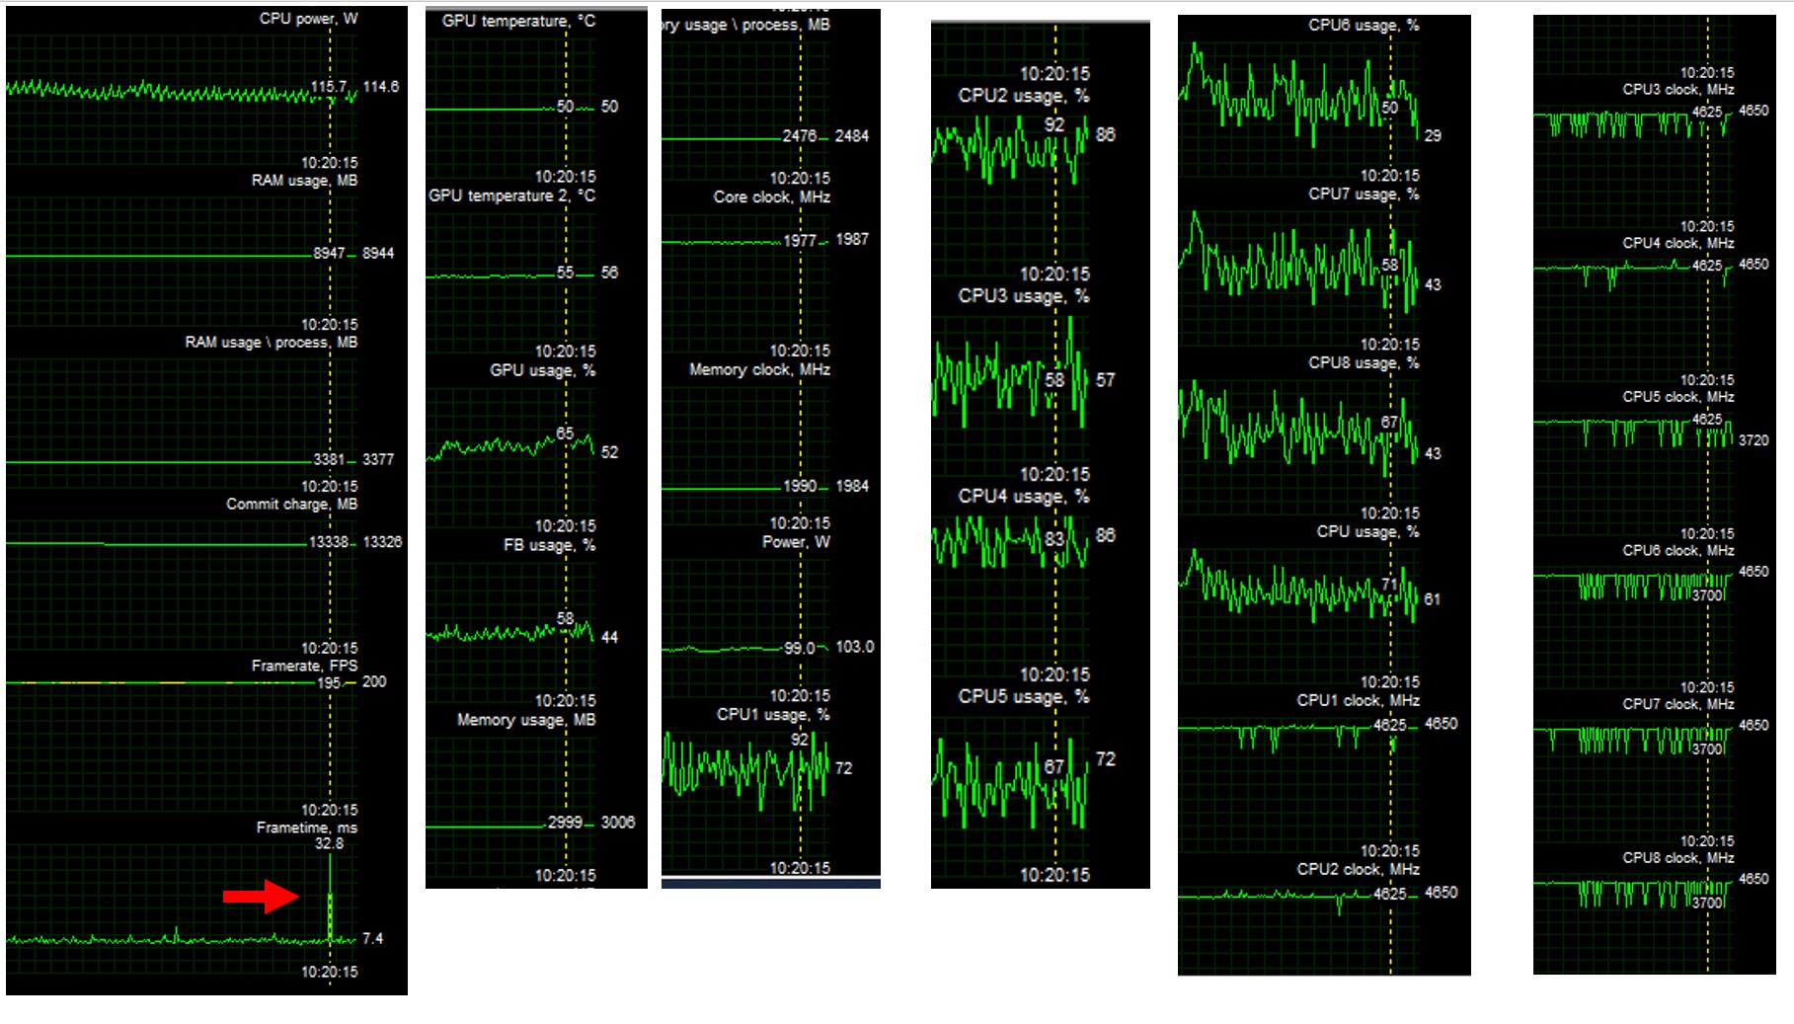The width and height of the screenshot is (1794, 1024).
Task: Click the "CPU power, W" graph label
Action: point(308,19)
